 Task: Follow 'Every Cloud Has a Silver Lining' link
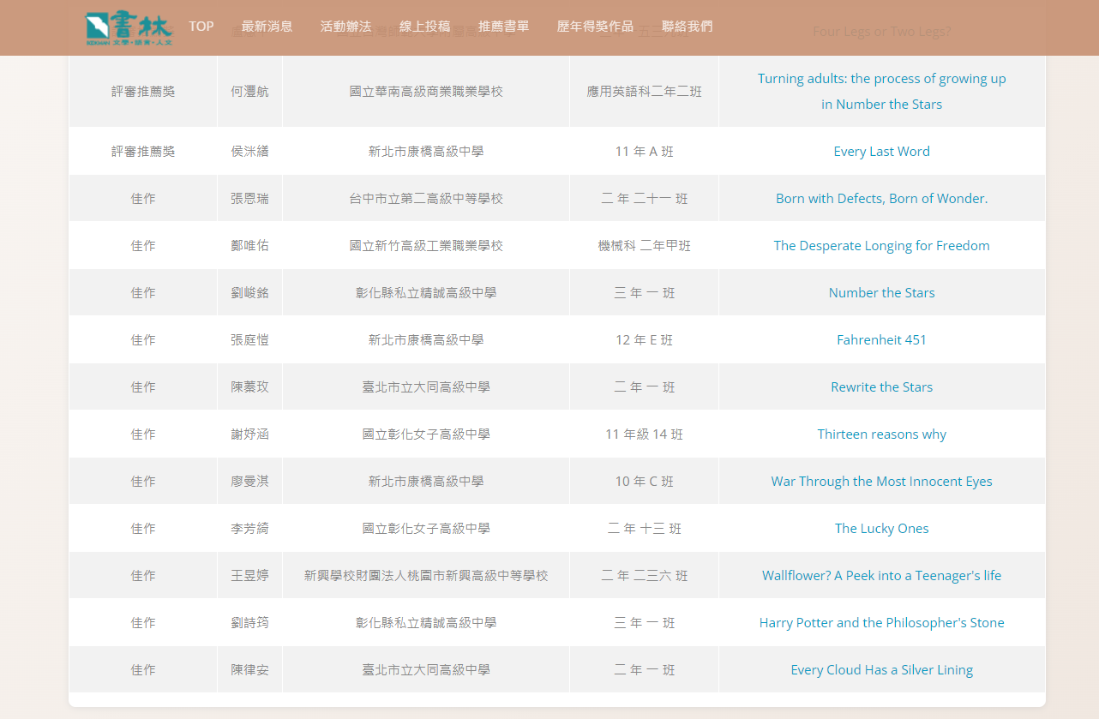tap(882, 670)
